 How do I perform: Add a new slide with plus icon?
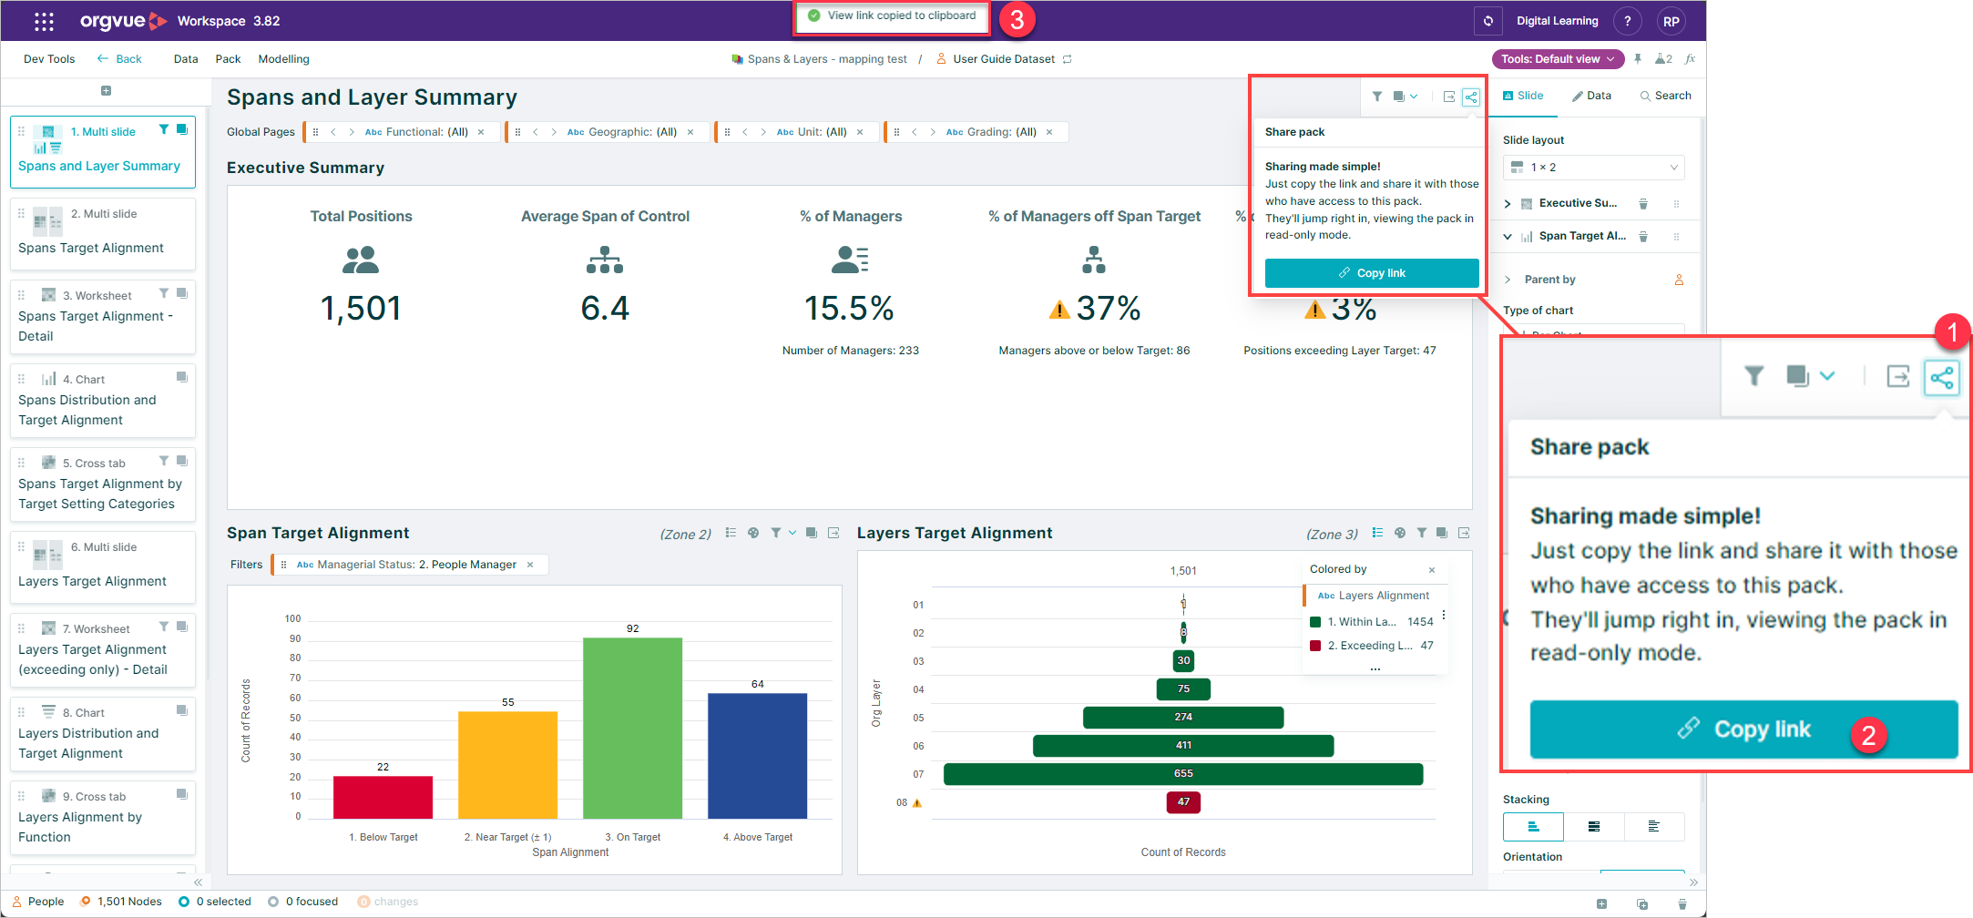(x=106, y=90)
